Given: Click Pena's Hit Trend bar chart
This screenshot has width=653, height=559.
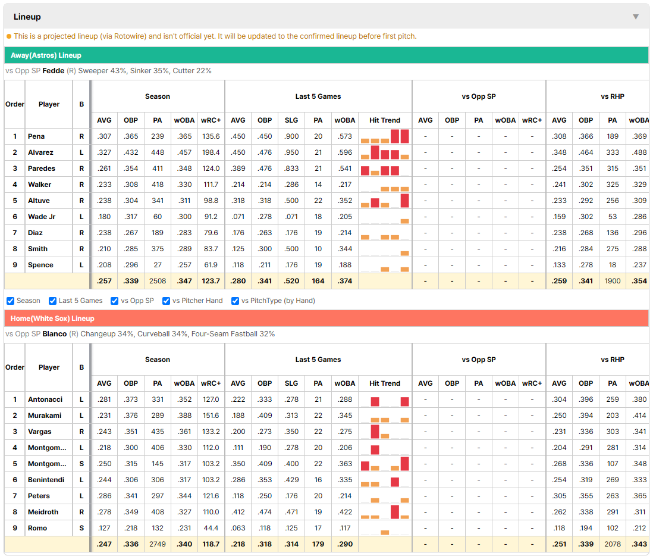Looking at the screenshot, I should [x=385, y=136].
